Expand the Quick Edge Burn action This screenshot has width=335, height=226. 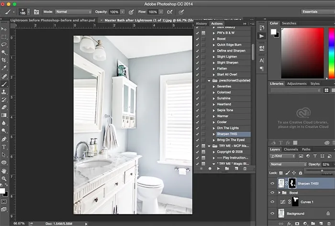pos(213,45)
